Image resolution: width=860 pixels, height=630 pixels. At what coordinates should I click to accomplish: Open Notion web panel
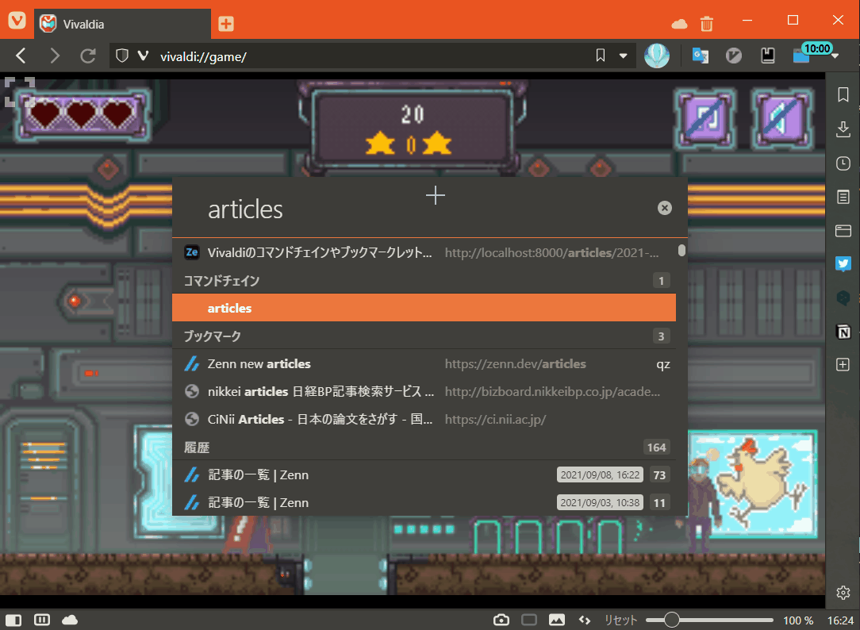coord(843,332)
